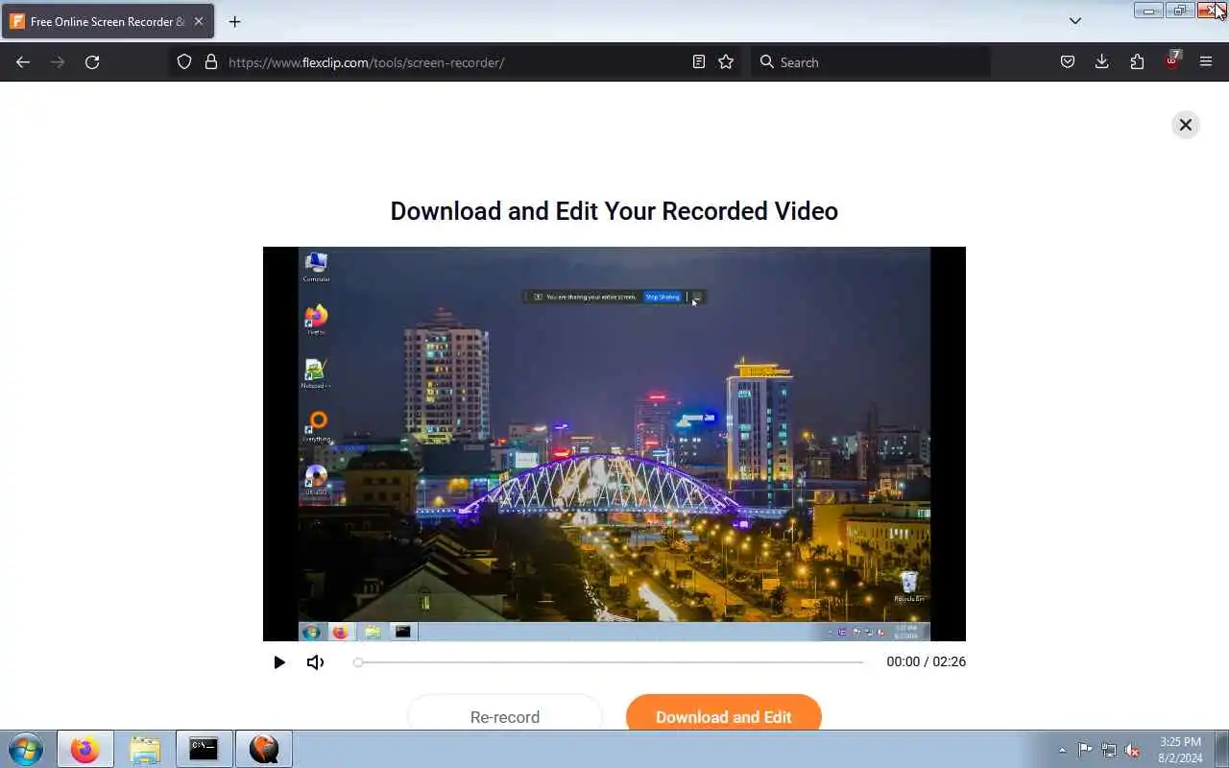Seek along the video progress bar

click(x=609, y=662)
